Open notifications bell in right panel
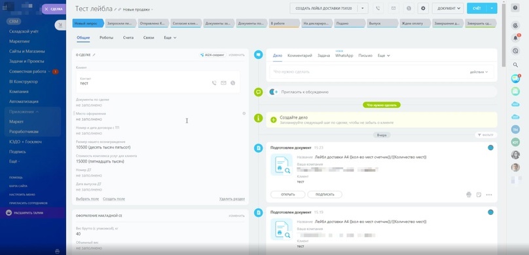This screenshot has width=529, height=255. pos(515,37)
